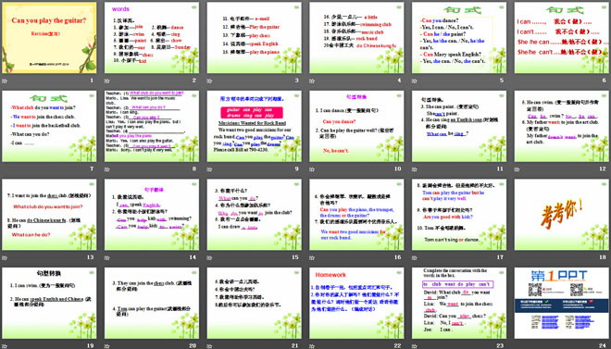Select slide 5 with 'Can you dance?' sentences
This screenshot has height=349, width=611.
click(x=459, y=38)
